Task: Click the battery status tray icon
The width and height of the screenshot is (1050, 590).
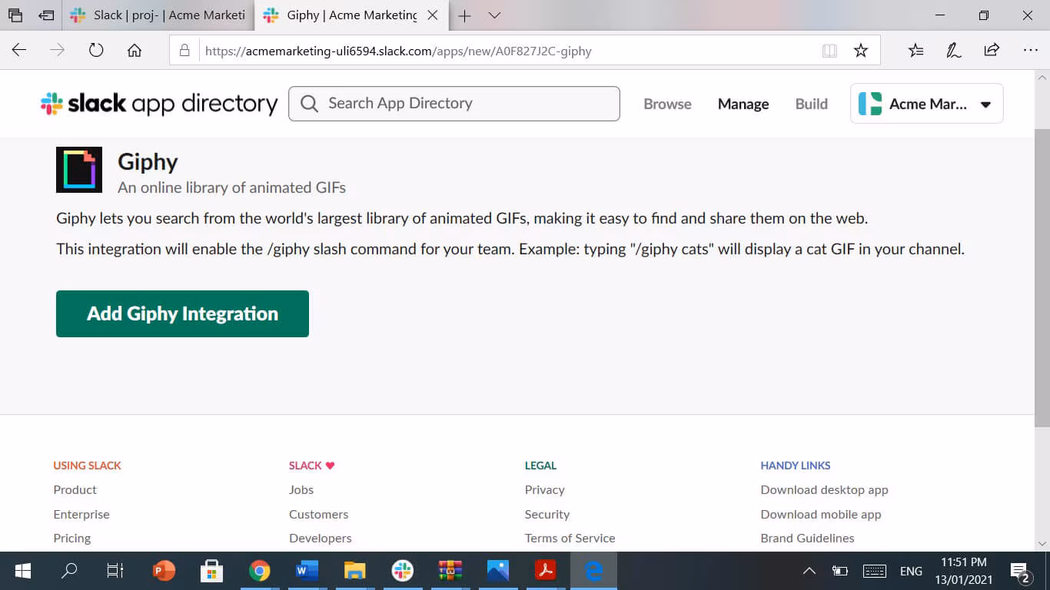Action: (x=840, y=571)
